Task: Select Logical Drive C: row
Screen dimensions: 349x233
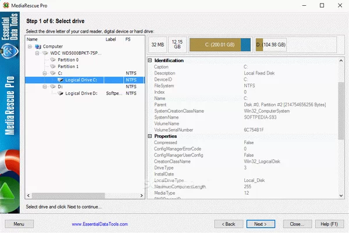Action: click(x=85, y=80)
